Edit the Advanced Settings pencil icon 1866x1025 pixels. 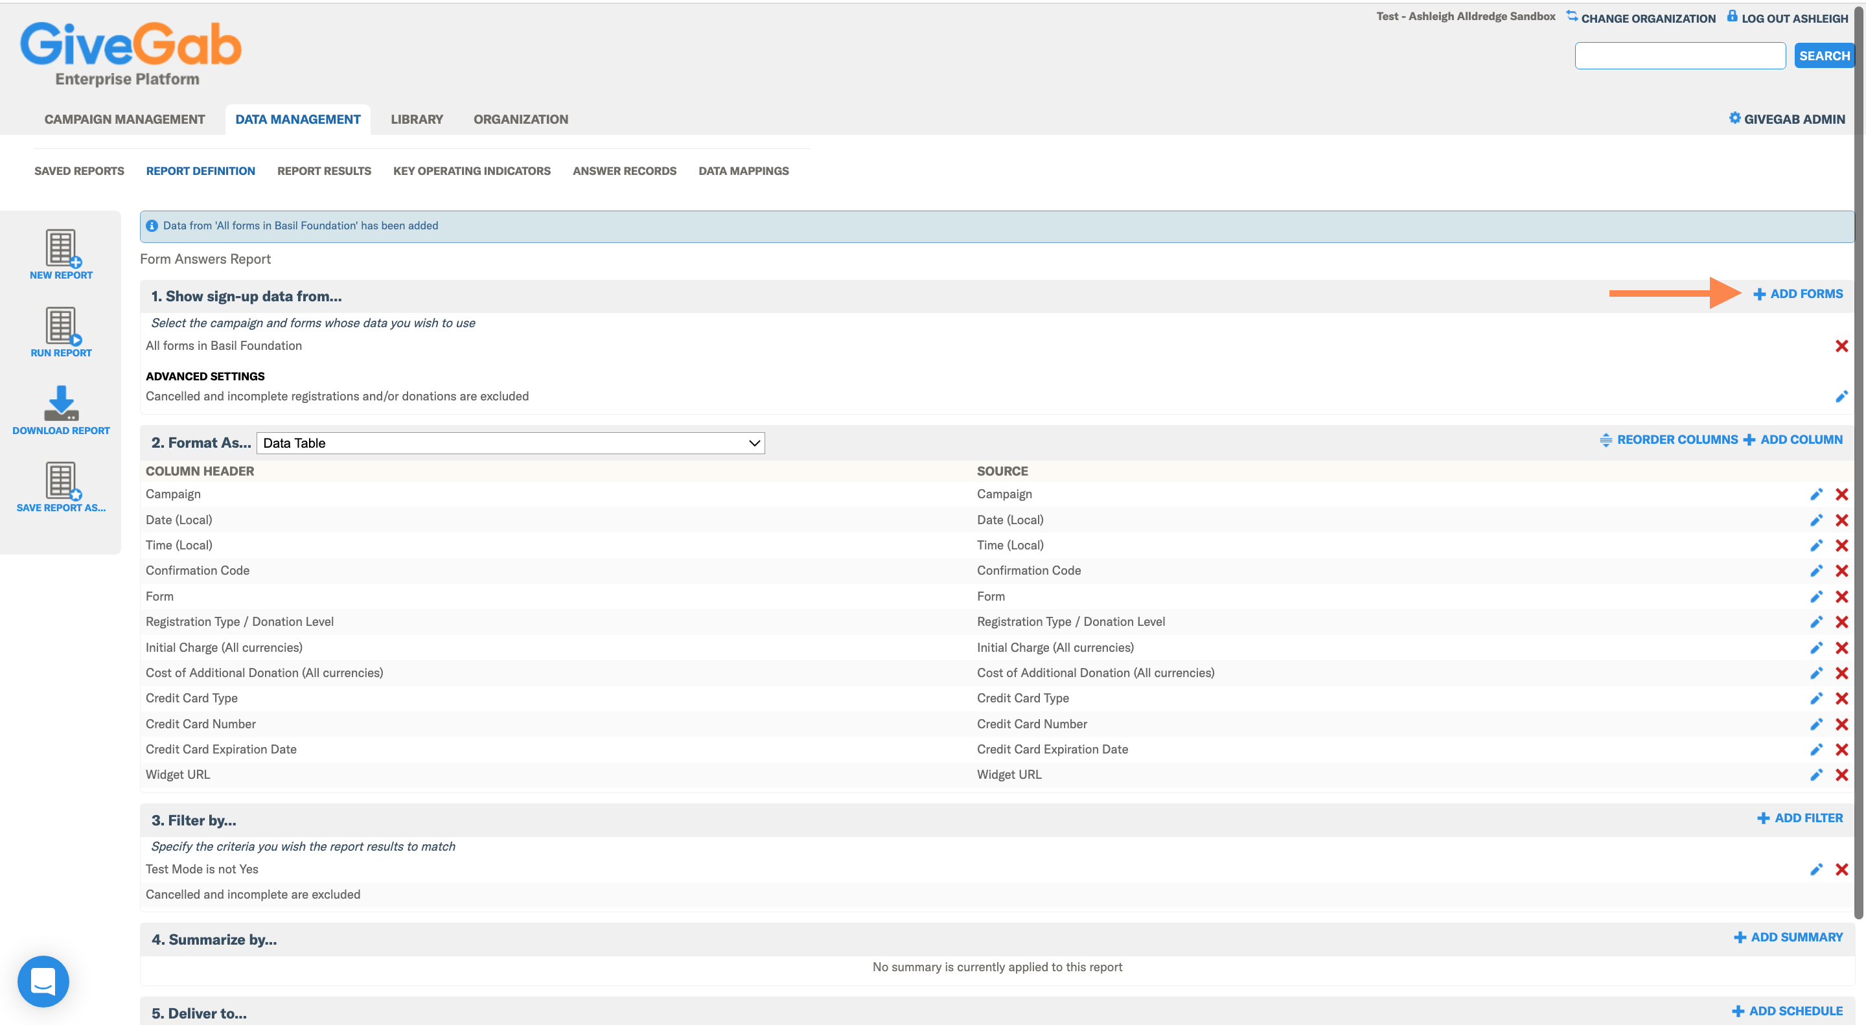1841,397
